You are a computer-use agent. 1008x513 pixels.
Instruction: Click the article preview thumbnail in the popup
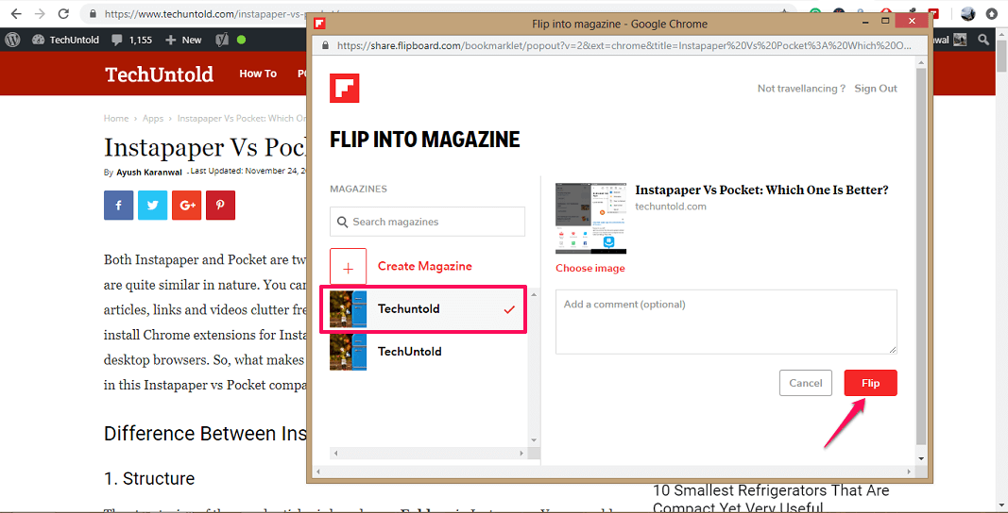point(590,218)
